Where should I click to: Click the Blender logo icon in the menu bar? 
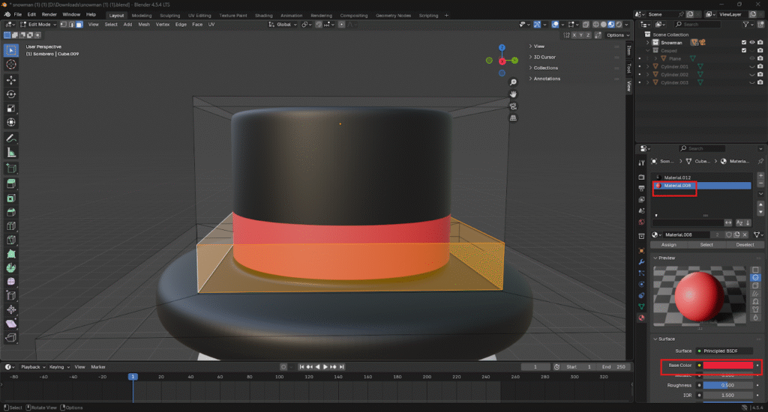click(6, 14)
